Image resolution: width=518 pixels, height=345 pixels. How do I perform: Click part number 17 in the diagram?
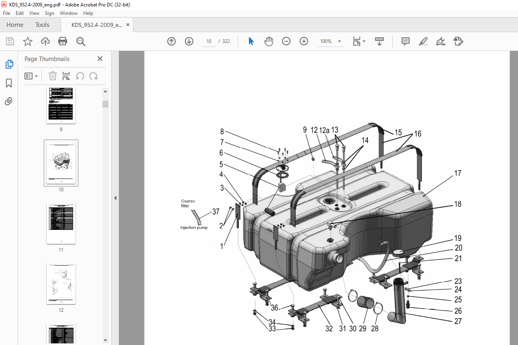[457, 173]
